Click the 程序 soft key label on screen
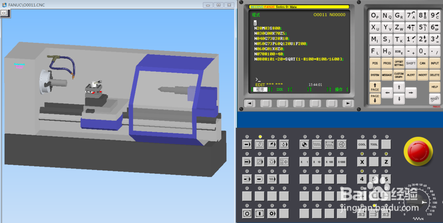This screenshot has height=223, width=443. 260,89
